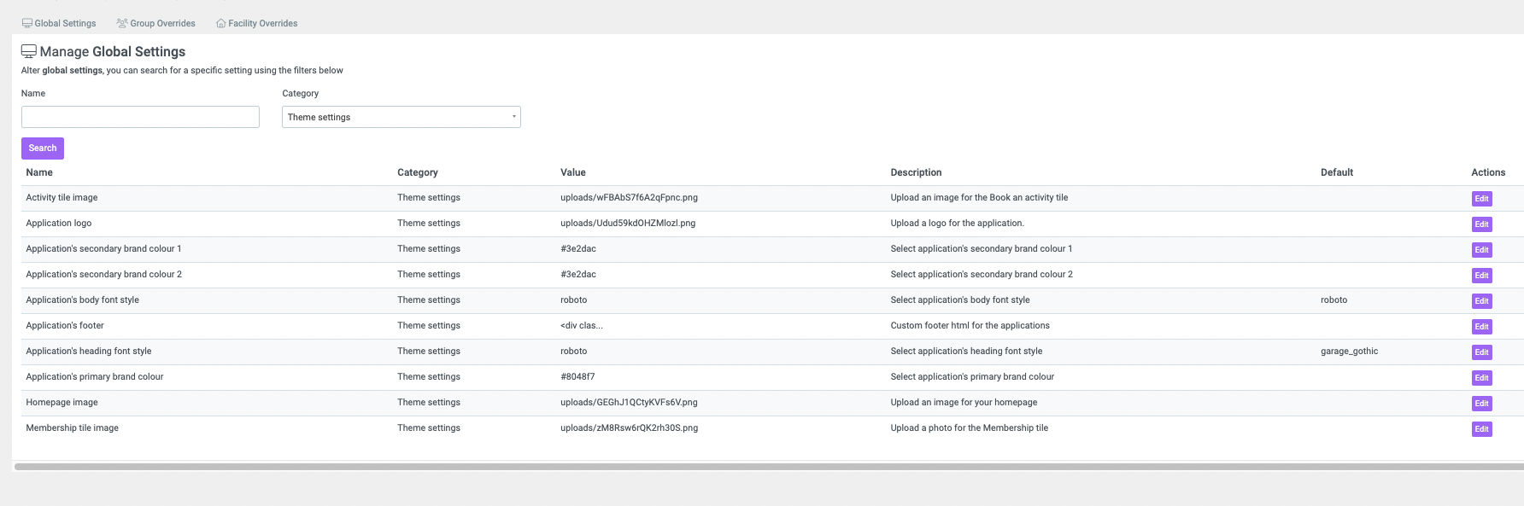Click the '<div clas...' footer value
The width and height of the screenshot is (1524, 506).
(582, 326)
